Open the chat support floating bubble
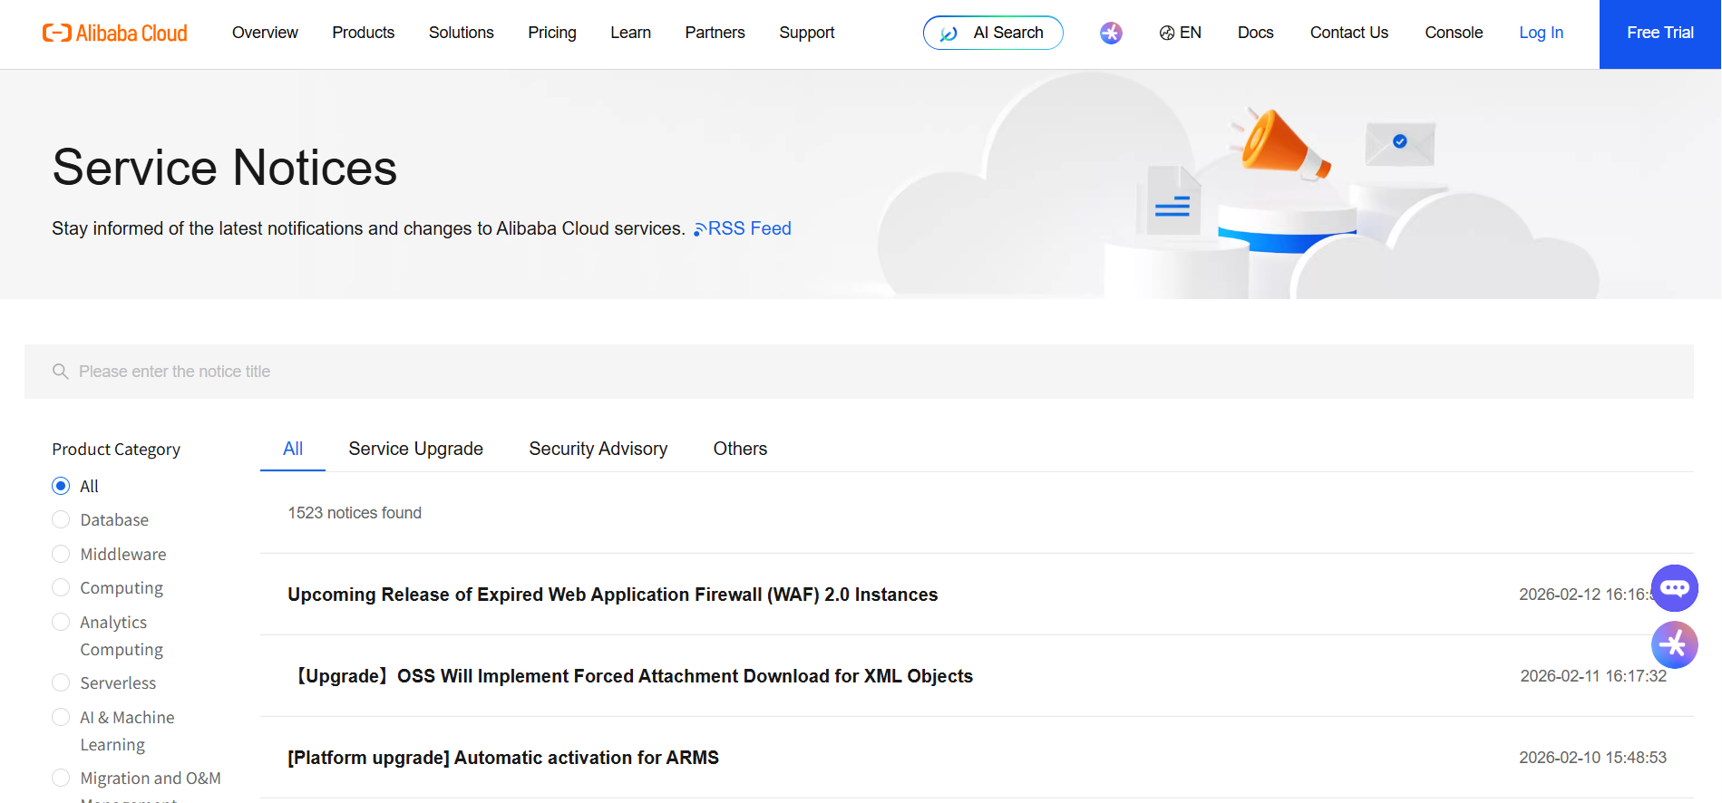The width and height of the screenshot is (1722, 803). pos(1674,588)
